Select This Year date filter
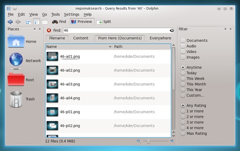 pyautogui.click(x=183, y=90)
